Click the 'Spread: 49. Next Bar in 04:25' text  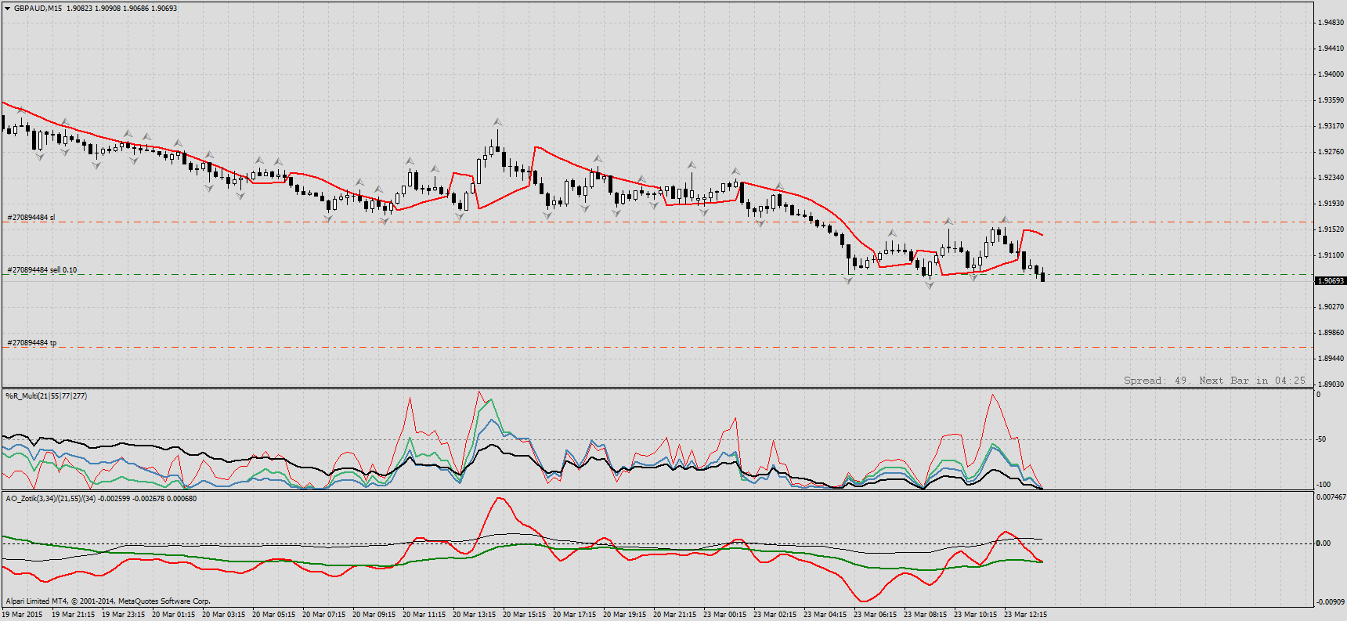(x=1215, y=381)
